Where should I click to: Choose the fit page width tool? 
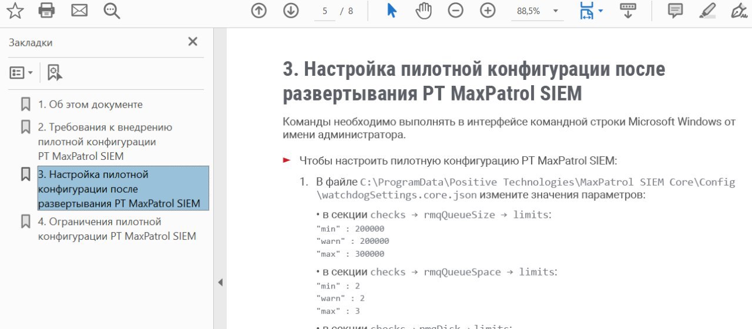pyautogui.click(x=586, y=11)
